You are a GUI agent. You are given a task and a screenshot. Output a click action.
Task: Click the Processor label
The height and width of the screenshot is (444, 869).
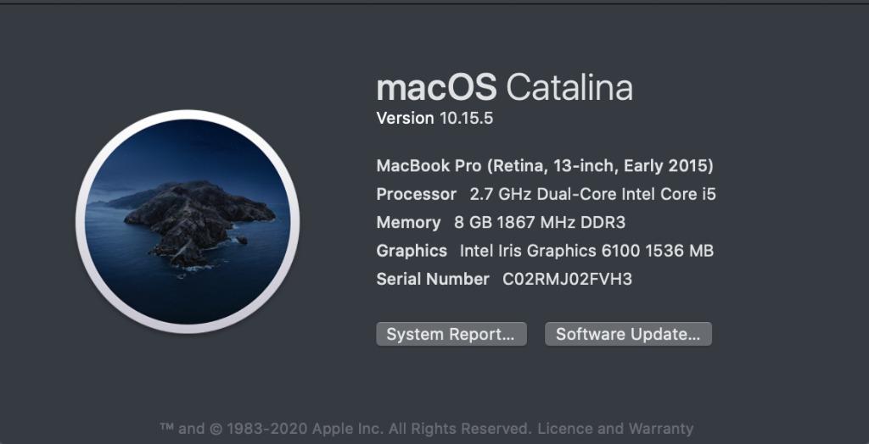pyautogui.click(x=416, y=194)
